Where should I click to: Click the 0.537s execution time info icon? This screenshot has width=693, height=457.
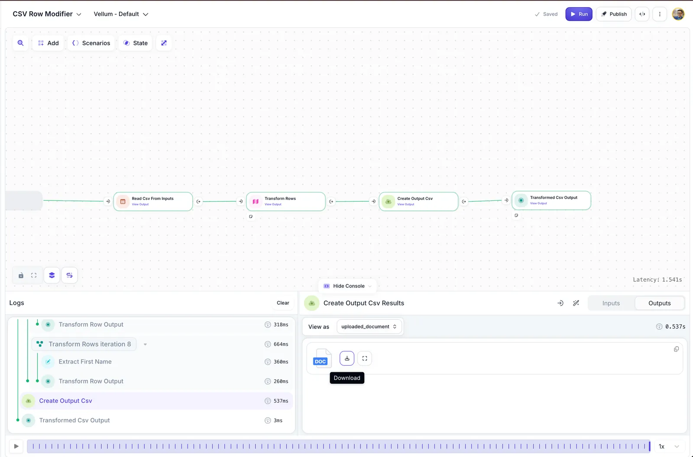point(659,327)
